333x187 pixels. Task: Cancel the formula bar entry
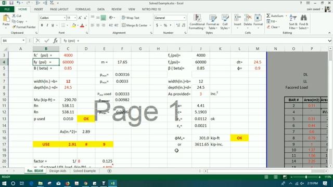(38, 41)
